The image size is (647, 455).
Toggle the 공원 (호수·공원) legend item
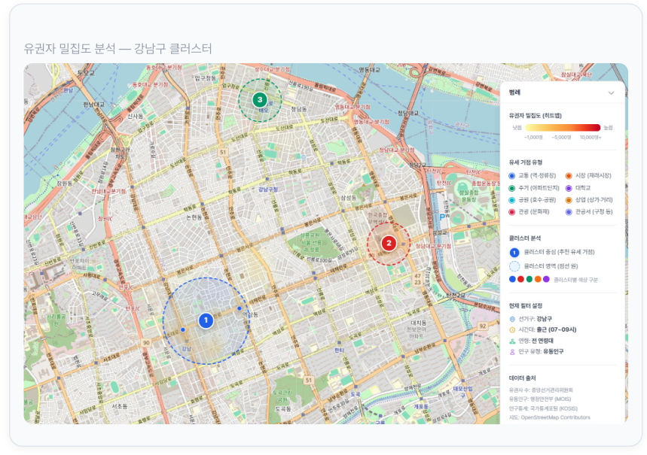click(x=536, y=199)
